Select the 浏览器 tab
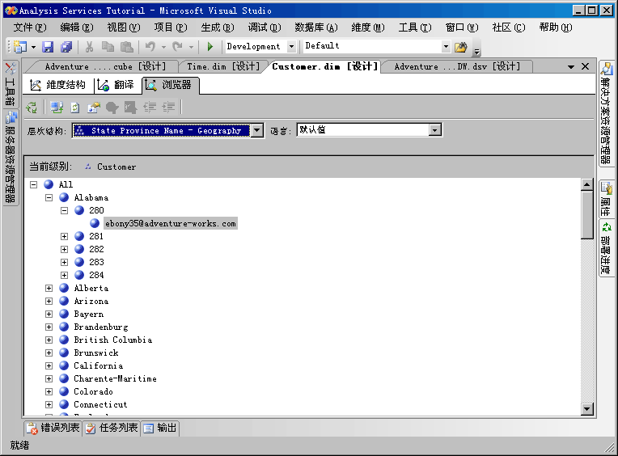 click(170, 85)
